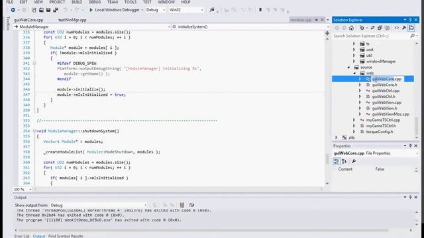Click the Solution Explorer View Code icon
This screenshot has width=424, height=238.
coord(397,28)
